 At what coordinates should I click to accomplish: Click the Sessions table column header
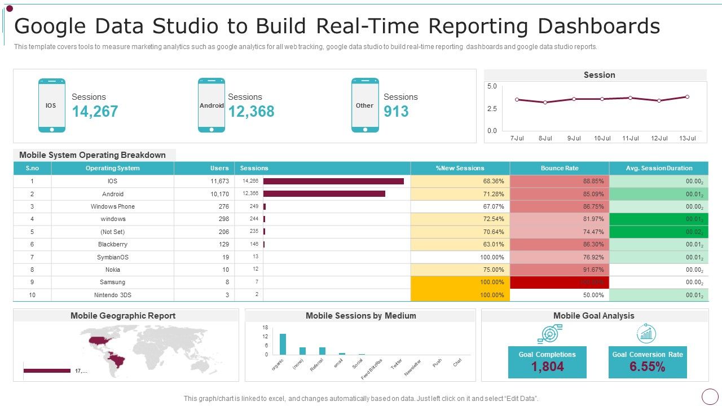[322, 168]
